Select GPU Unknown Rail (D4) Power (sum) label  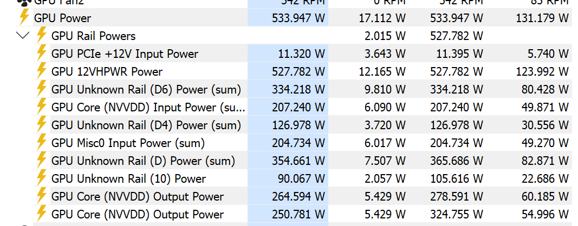(x=146, y=125)
